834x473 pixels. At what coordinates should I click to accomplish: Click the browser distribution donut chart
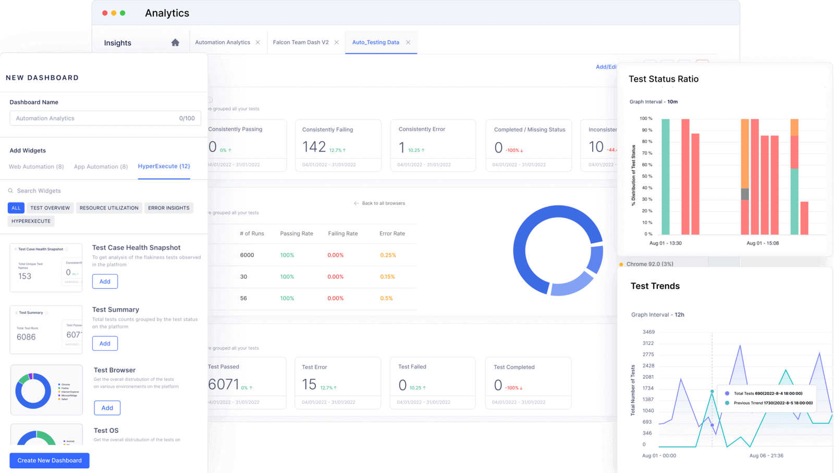pyautogui.click(x=558, y=250)
